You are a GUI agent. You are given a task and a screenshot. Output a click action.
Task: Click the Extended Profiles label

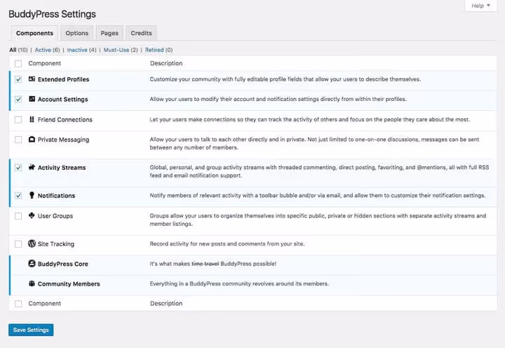[63, 79]
